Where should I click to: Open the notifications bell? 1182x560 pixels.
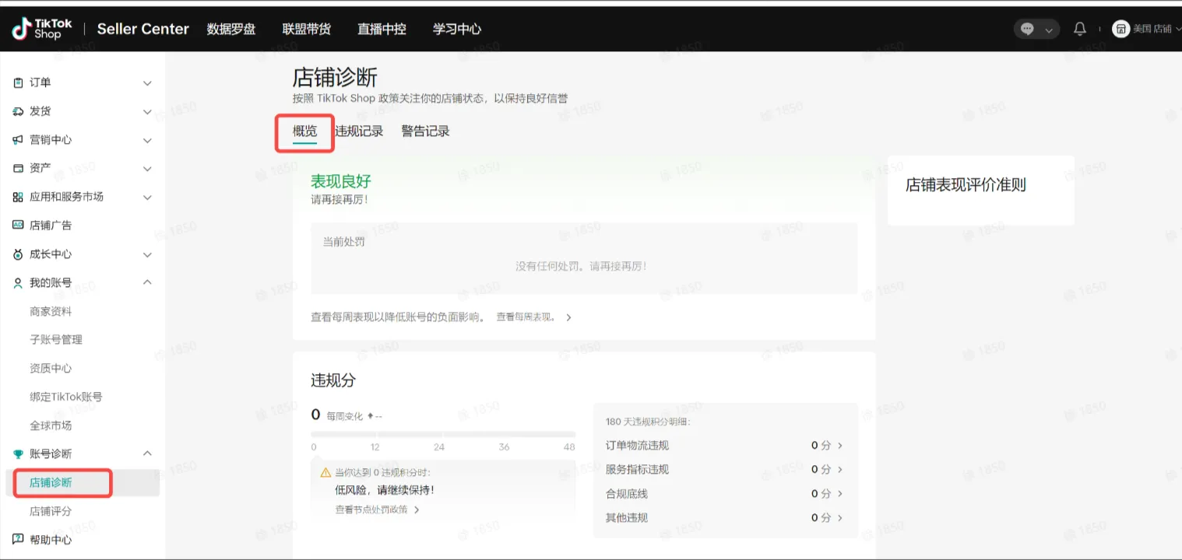(x=1079, y=29)
